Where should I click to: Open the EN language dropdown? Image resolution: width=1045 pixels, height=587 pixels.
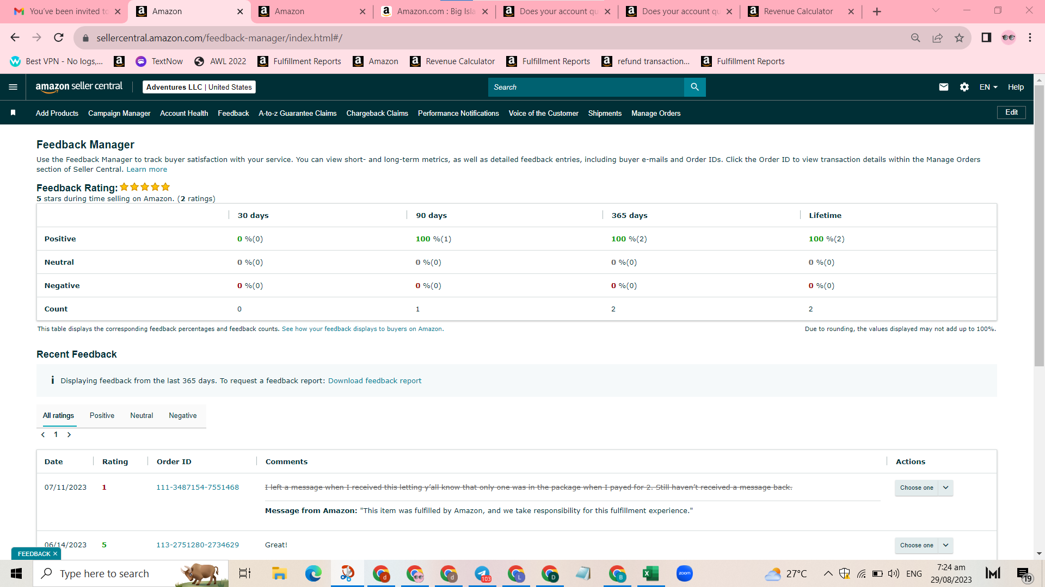(x=988, y=87)
